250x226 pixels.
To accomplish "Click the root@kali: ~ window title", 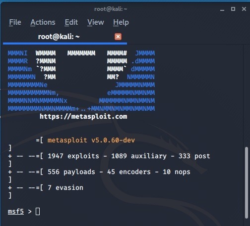I will click(x=111, y=9).
